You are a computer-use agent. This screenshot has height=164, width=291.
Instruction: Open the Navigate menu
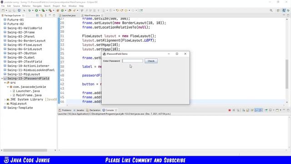37,6
